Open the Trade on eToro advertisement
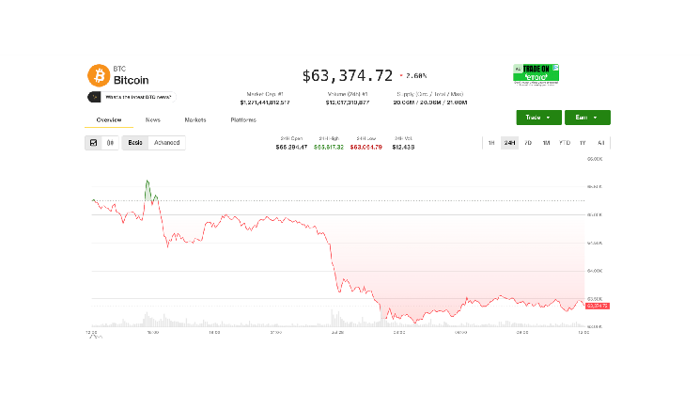This screenshot has width=700, height=394. (x=536, y=74)
